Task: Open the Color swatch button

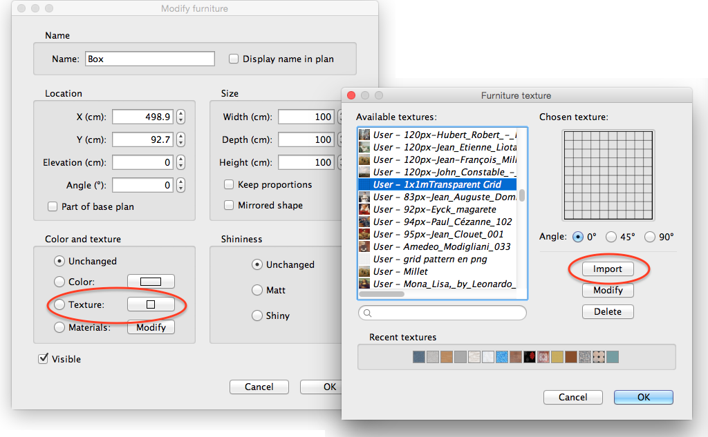Action: point(151,281)
